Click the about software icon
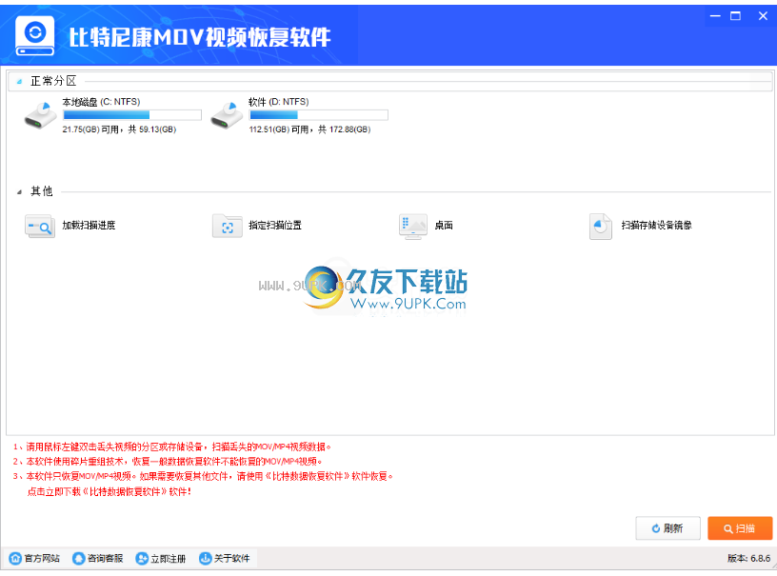Viewport: 777px width, 576px height. 205,558
